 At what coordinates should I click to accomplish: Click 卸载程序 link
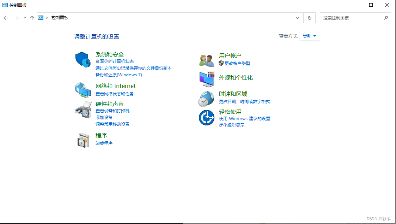[104, 143]
